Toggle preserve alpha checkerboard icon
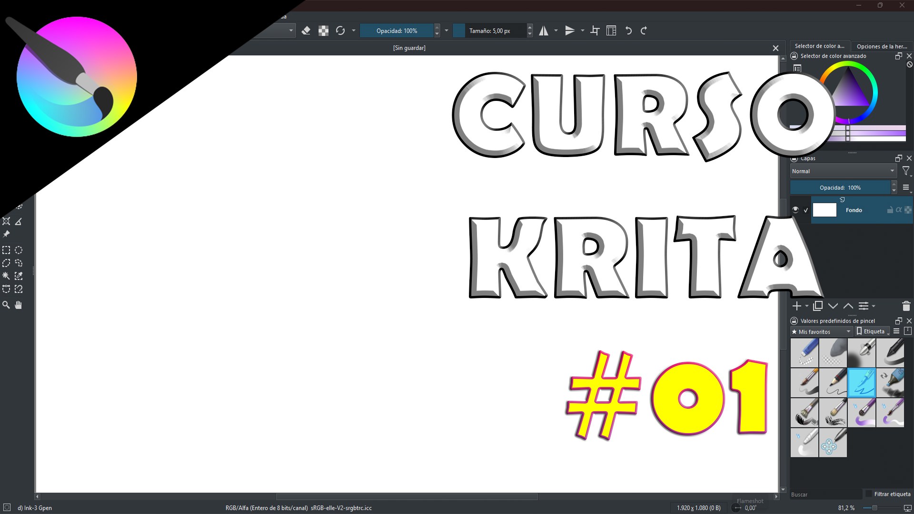 pos(323,31)
